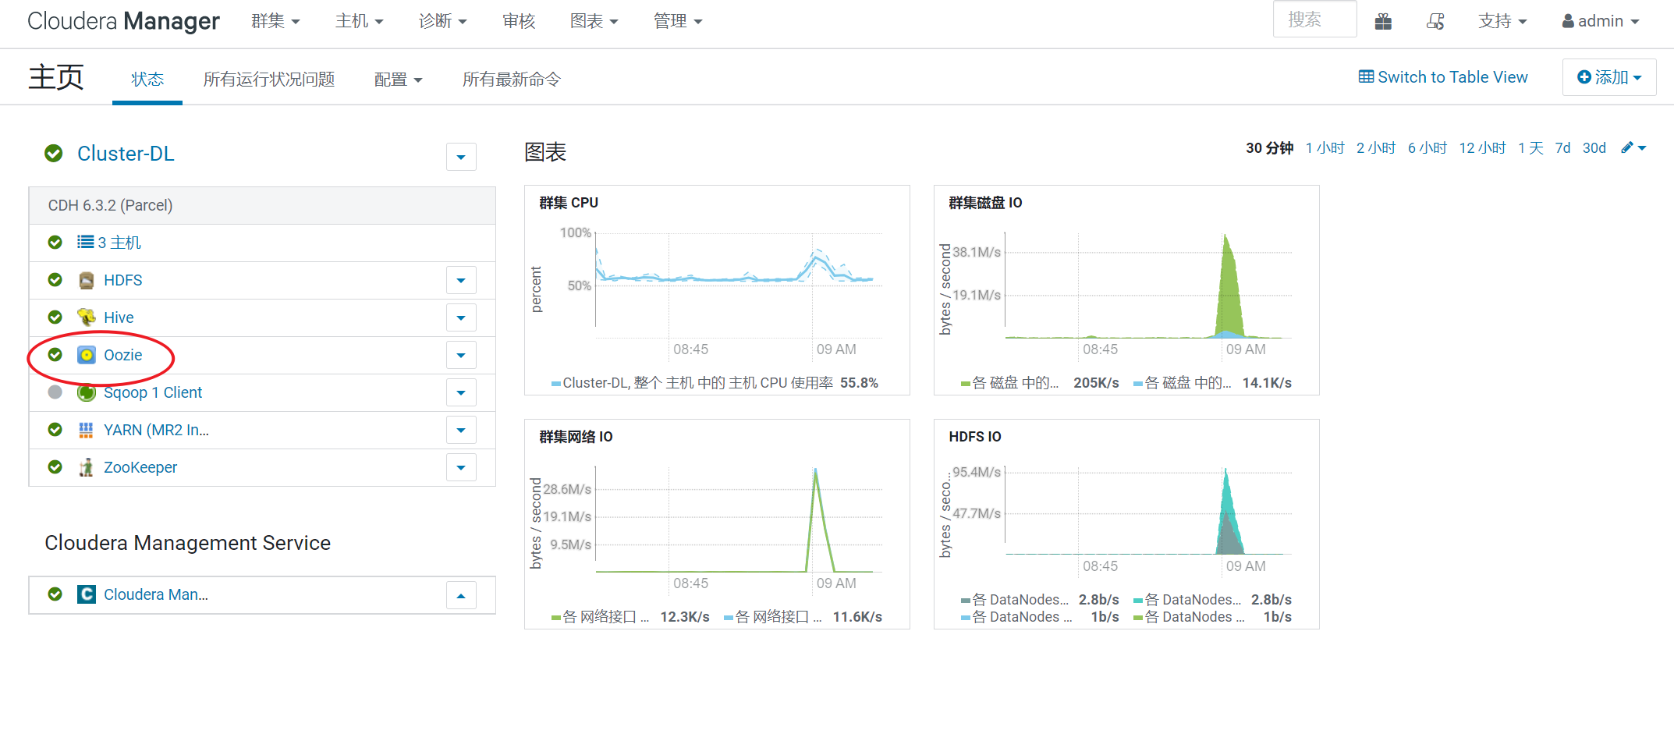Click the Cloudera Manager logo
The image size is (1674, 734).
tap(123, 21)
